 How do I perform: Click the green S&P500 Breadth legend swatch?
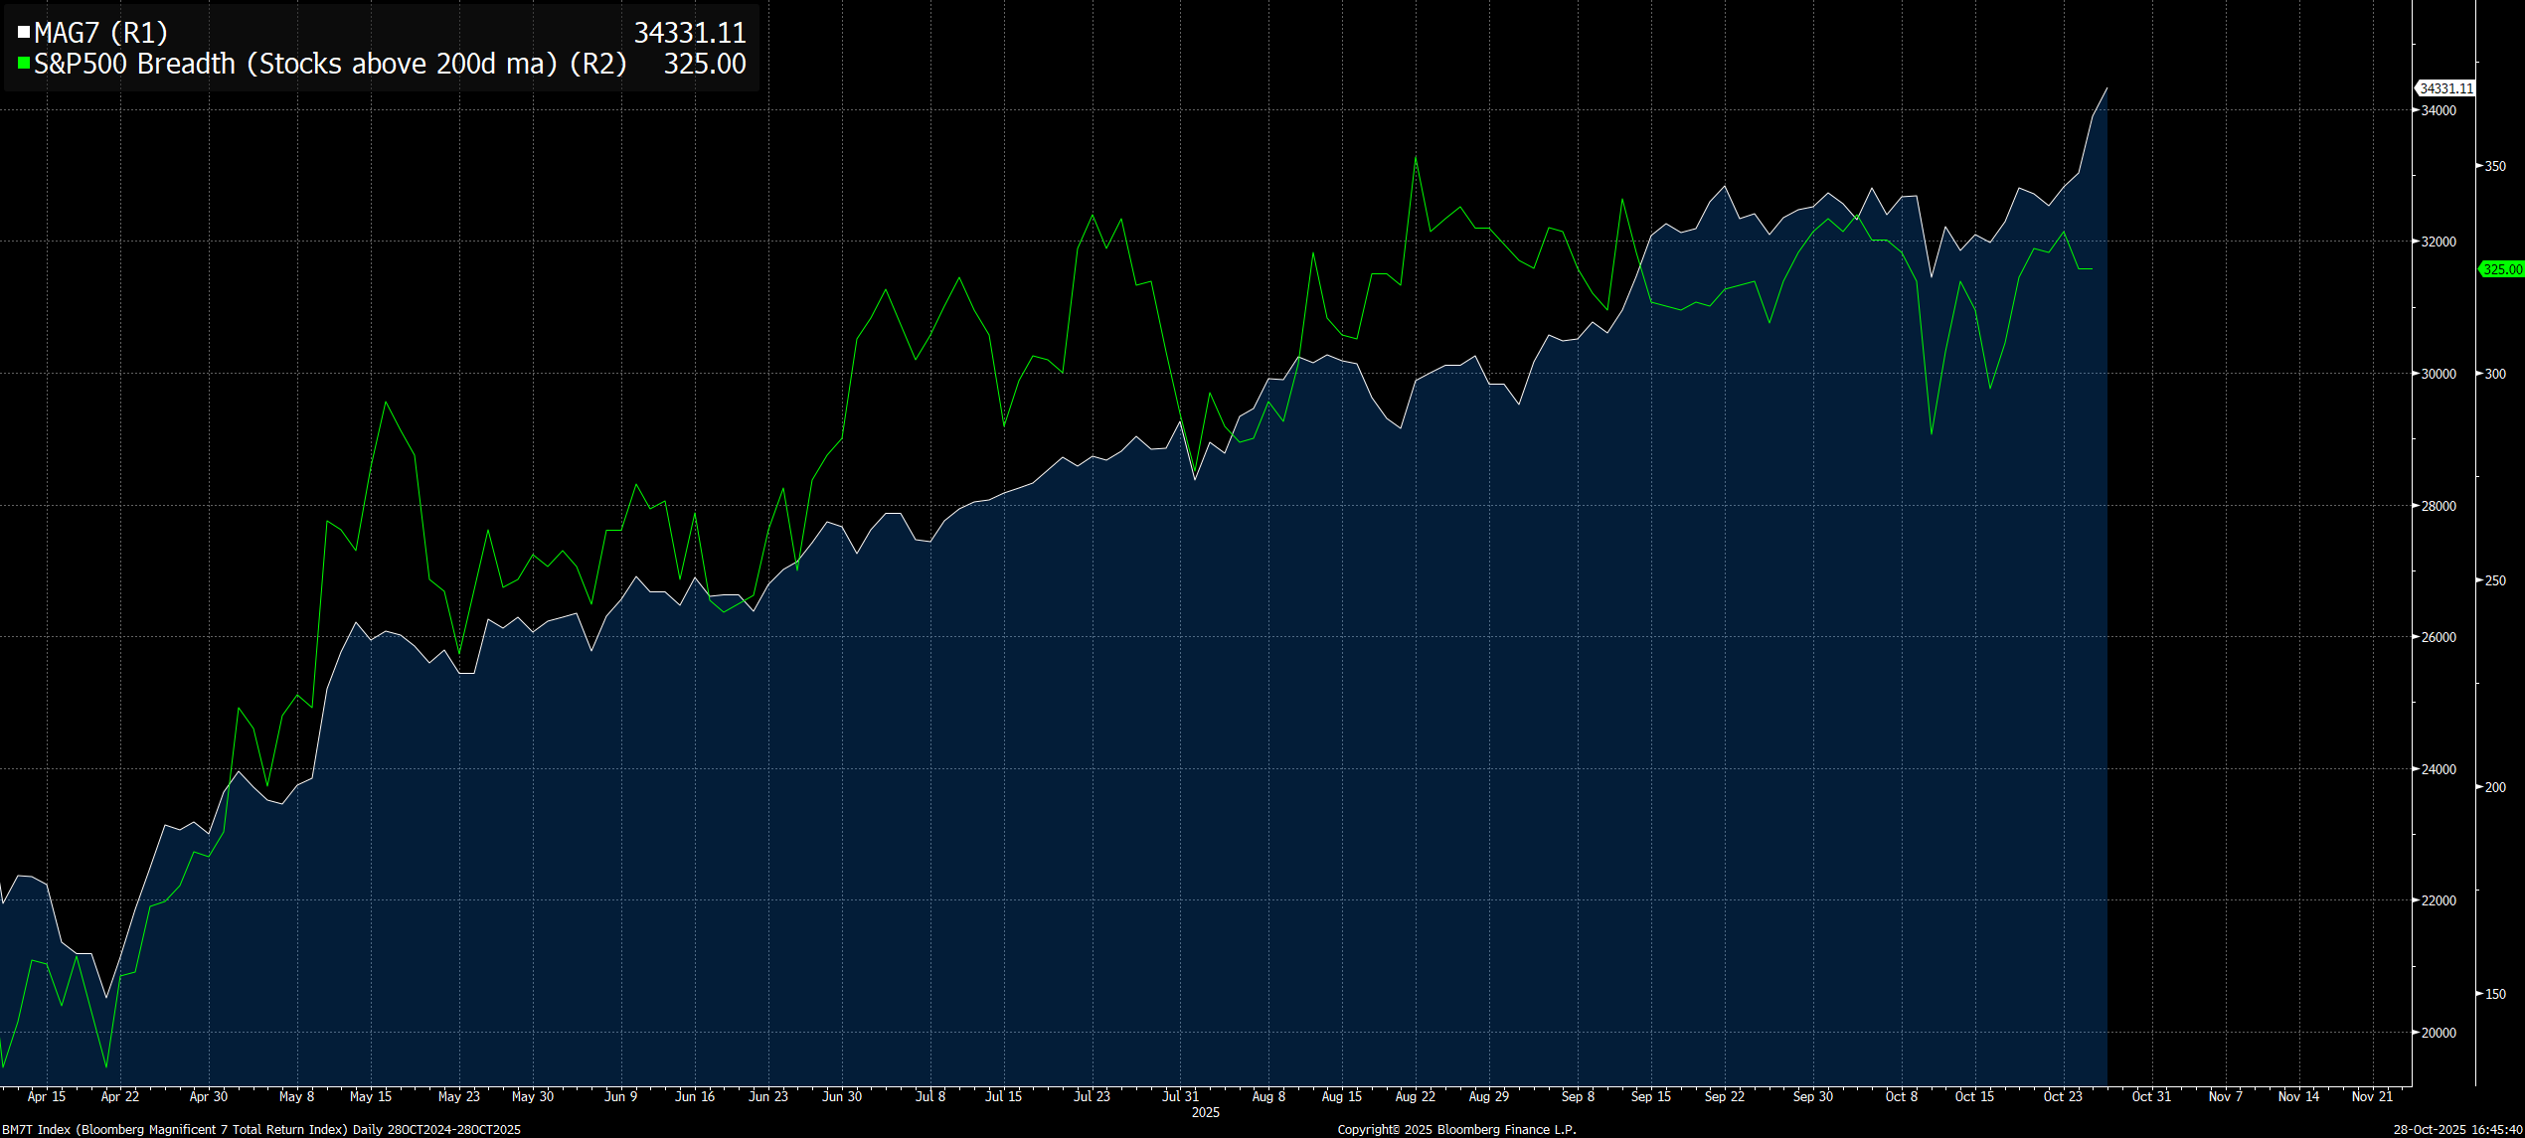[24, 64]
